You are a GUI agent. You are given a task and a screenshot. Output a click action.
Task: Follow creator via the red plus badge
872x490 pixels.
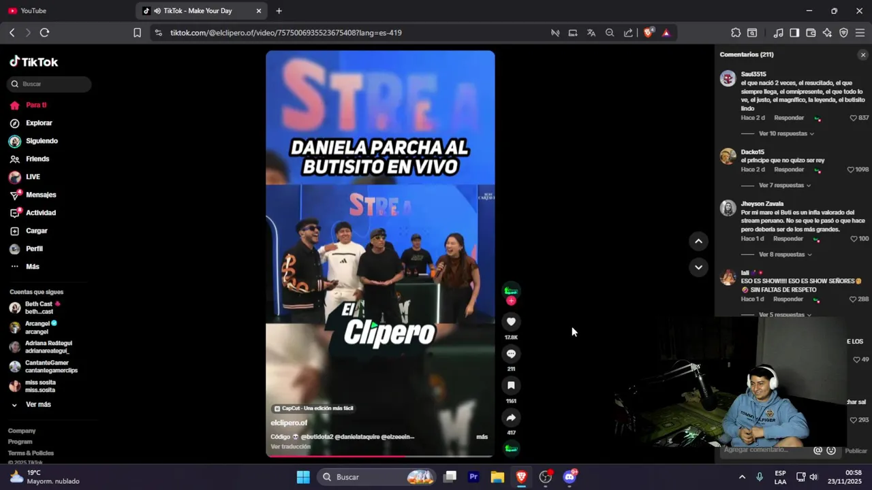(x=511, y=301)
